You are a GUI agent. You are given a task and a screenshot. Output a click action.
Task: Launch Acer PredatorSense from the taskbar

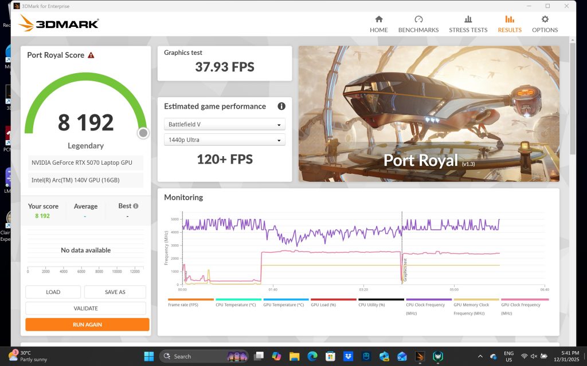pos(439,356)
